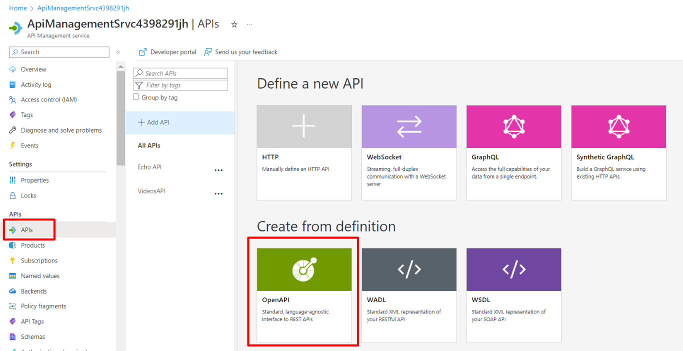Choose the WADL definition tile
Viewport: 683px width, 351px height.
(409, 295)
